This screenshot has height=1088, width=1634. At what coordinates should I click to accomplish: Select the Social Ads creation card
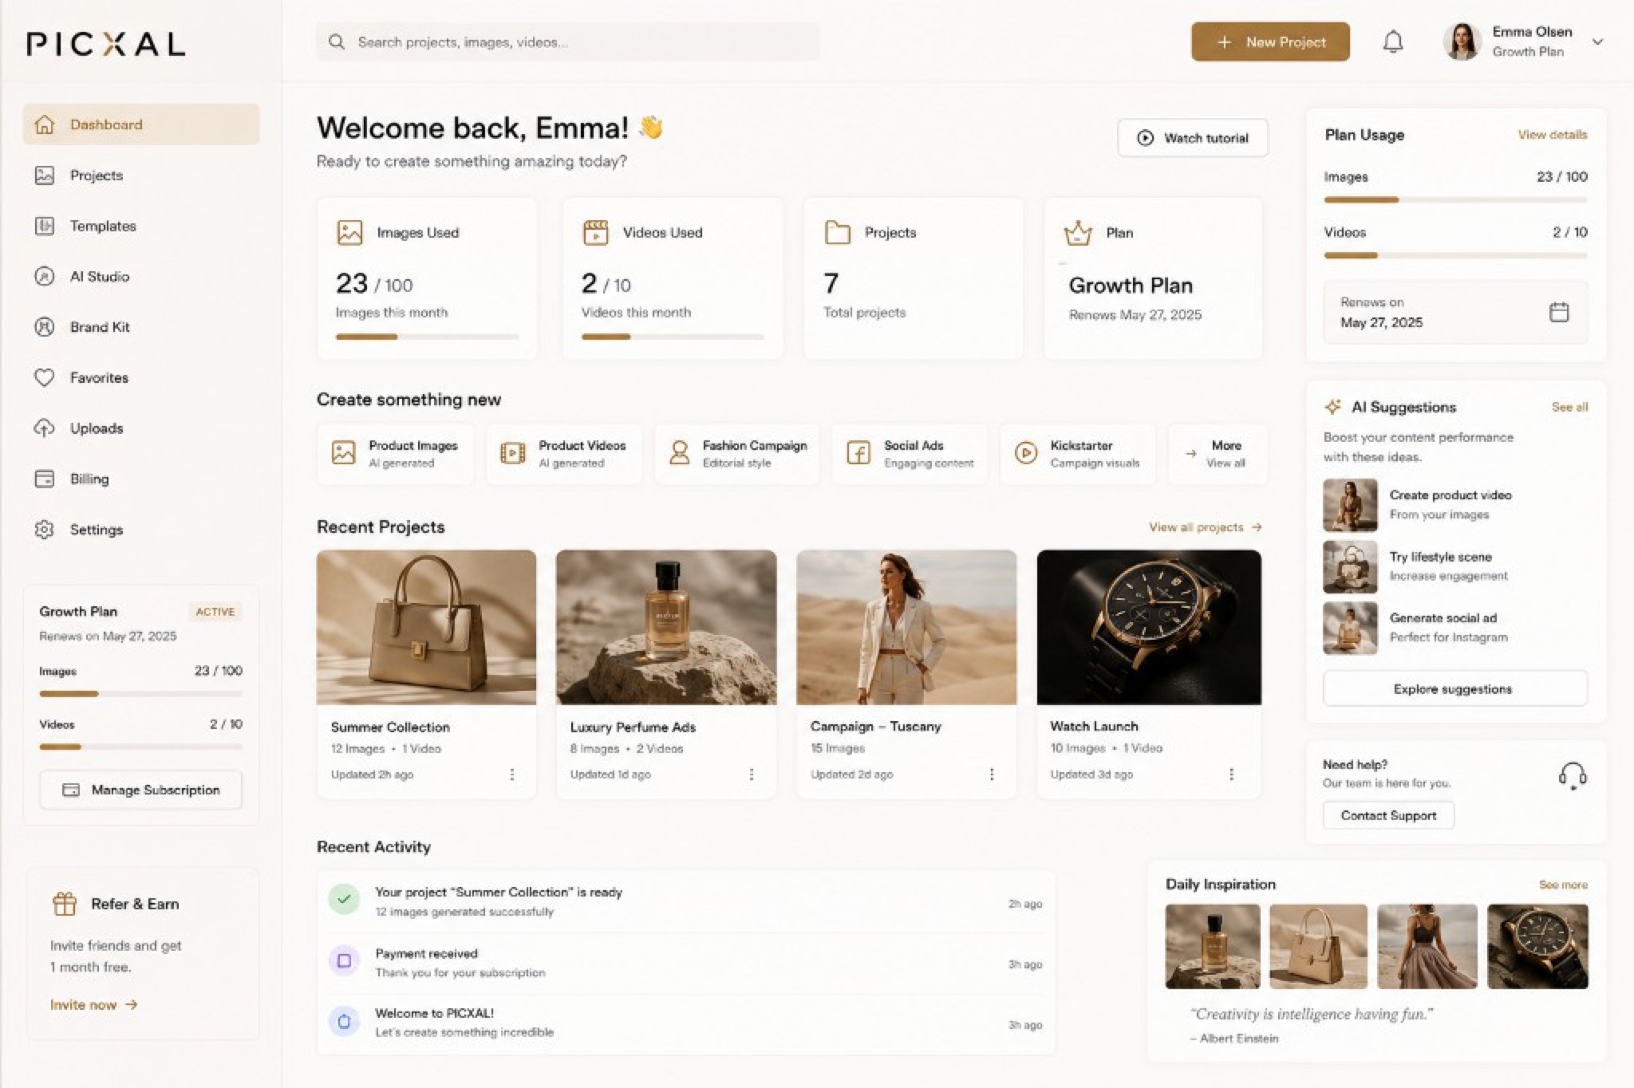pyautogui.click(x=910, y=453)
